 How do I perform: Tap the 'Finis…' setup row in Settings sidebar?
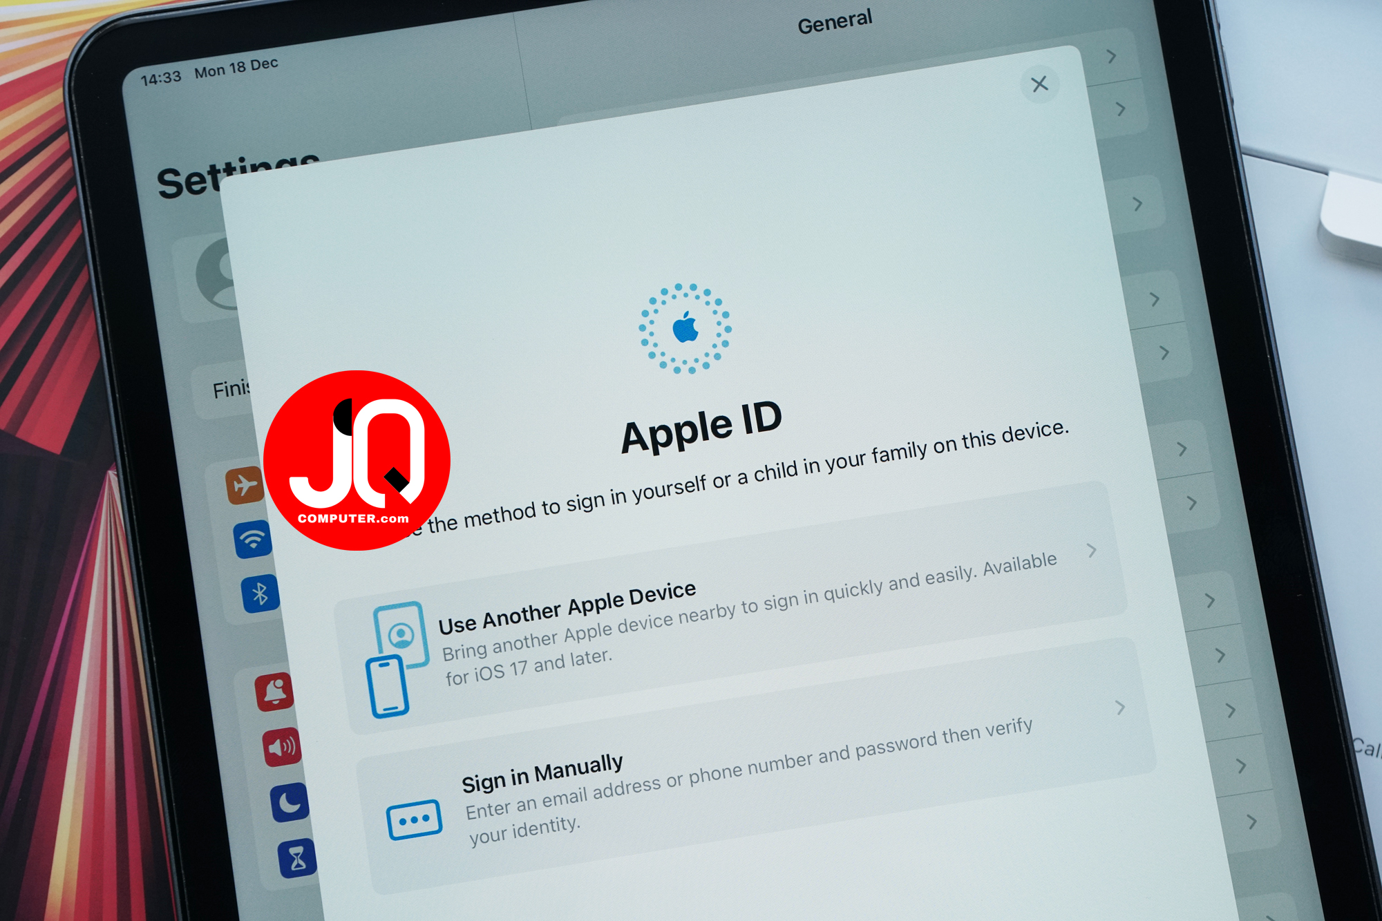(x=223, y=390)
